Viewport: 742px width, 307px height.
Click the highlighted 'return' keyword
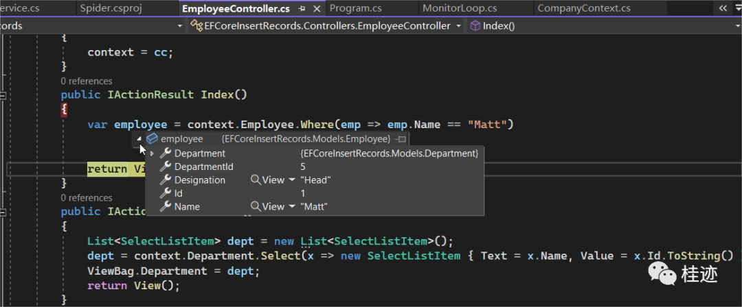[x=107, y=169]
